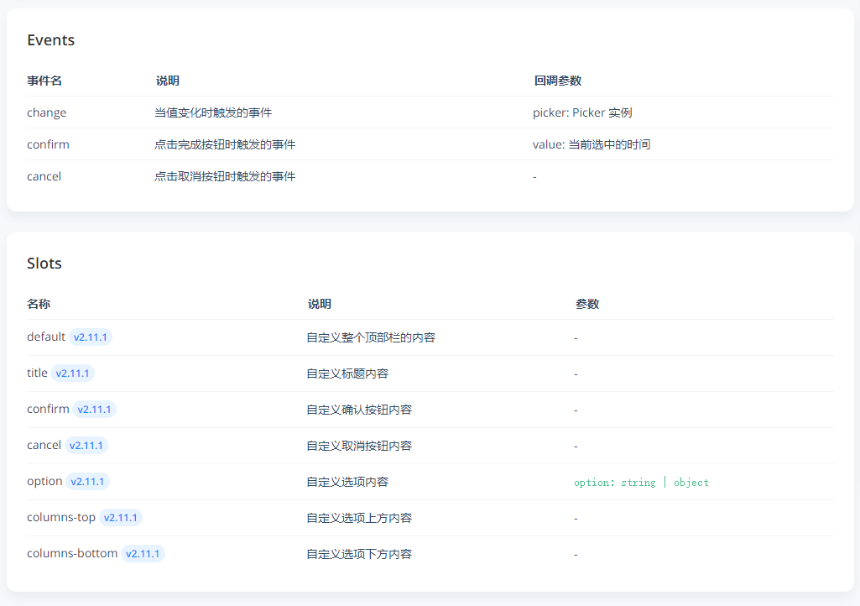Click the v2.11.1 badge beside title slot

point(72,373)
